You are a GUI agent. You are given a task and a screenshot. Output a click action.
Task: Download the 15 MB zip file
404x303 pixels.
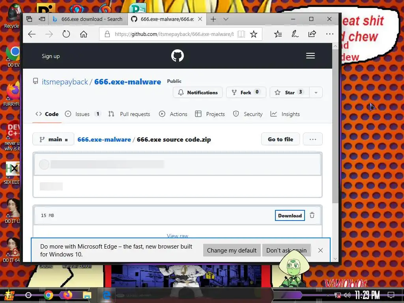(x=290, y=216)
